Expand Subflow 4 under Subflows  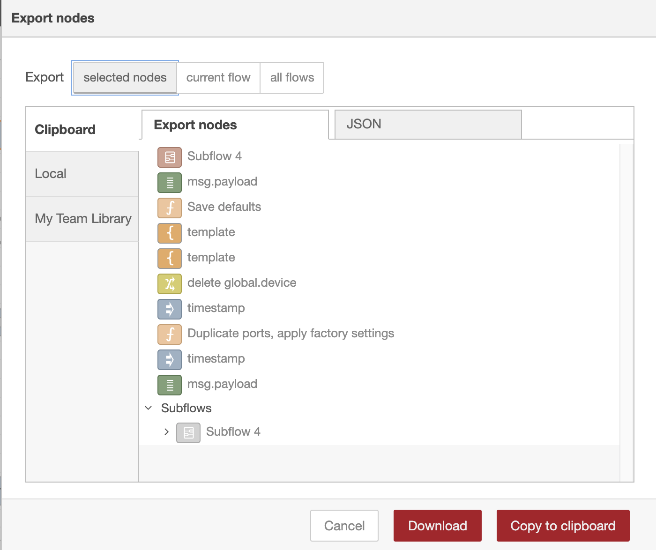[166, 431]
